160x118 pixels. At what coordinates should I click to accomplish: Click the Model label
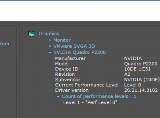point(62,64)
